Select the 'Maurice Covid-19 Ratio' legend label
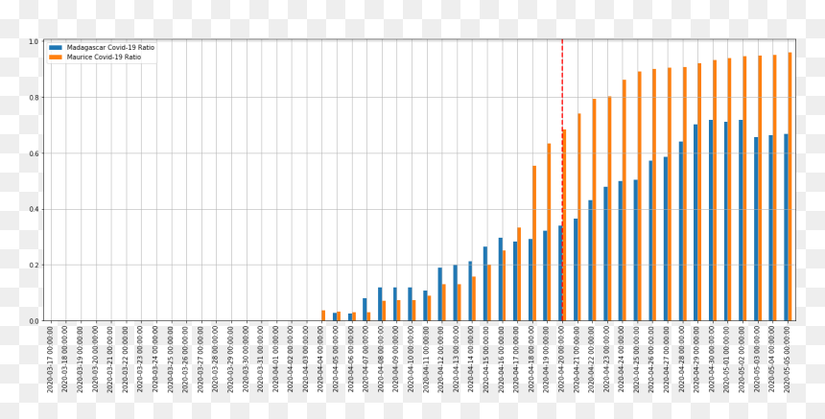The image size is (825, 419). click(104, 57)
